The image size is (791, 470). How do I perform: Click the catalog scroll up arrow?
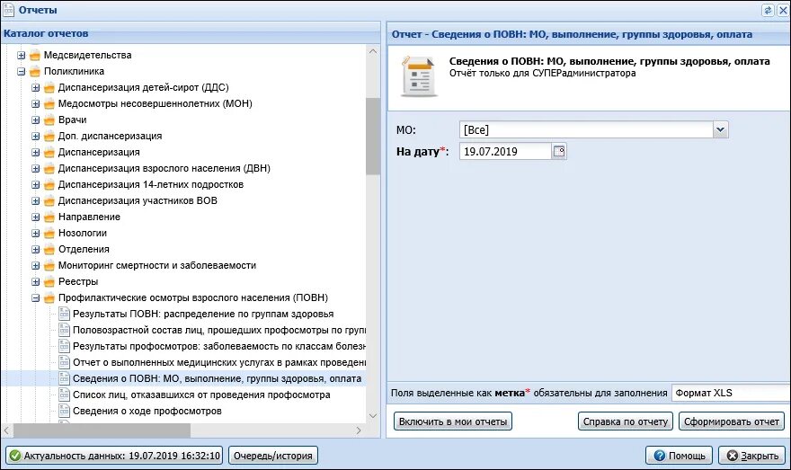tap(373, 51)
